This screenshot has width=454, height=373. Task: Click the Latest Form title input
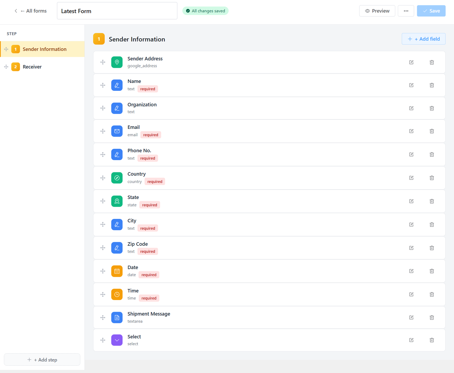[x=117, y=11]
